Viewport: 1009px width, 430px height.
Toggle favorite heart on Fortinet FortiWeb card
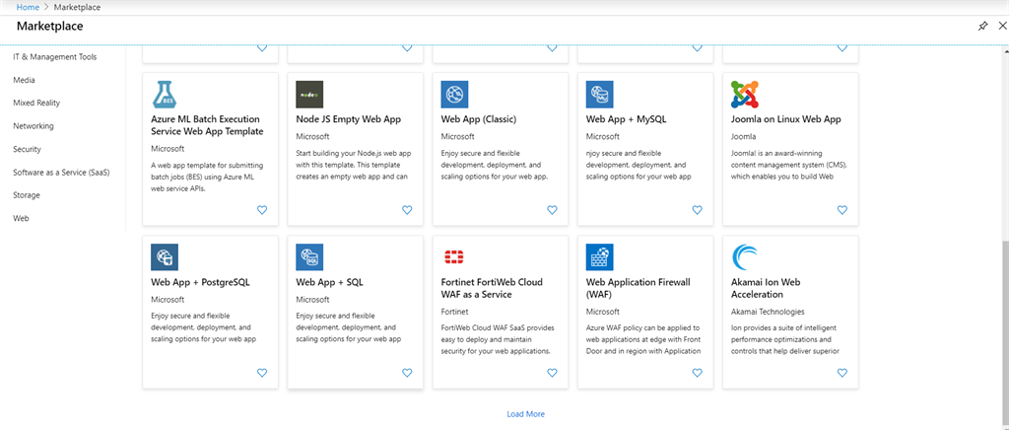click(552, 373)
